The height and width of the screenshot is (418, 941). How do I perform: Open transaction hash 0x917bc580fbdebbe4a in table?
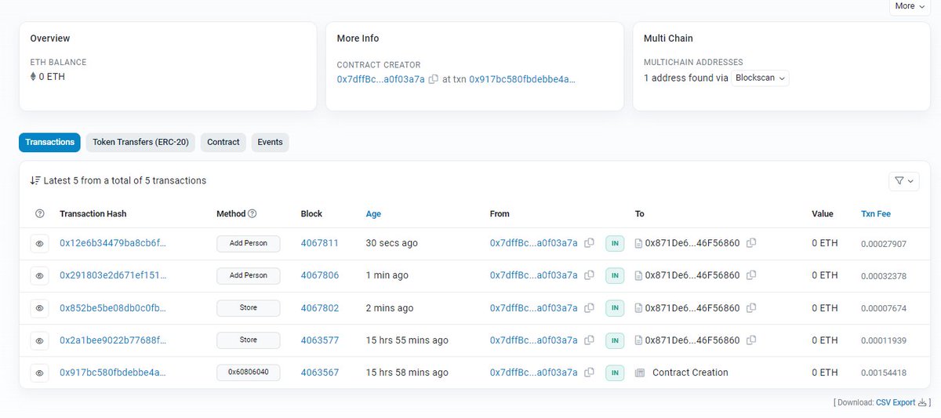click(x=113, y=373)
